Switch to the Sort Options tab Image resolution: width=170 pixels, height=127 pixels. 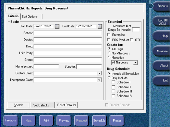point(31,16)
